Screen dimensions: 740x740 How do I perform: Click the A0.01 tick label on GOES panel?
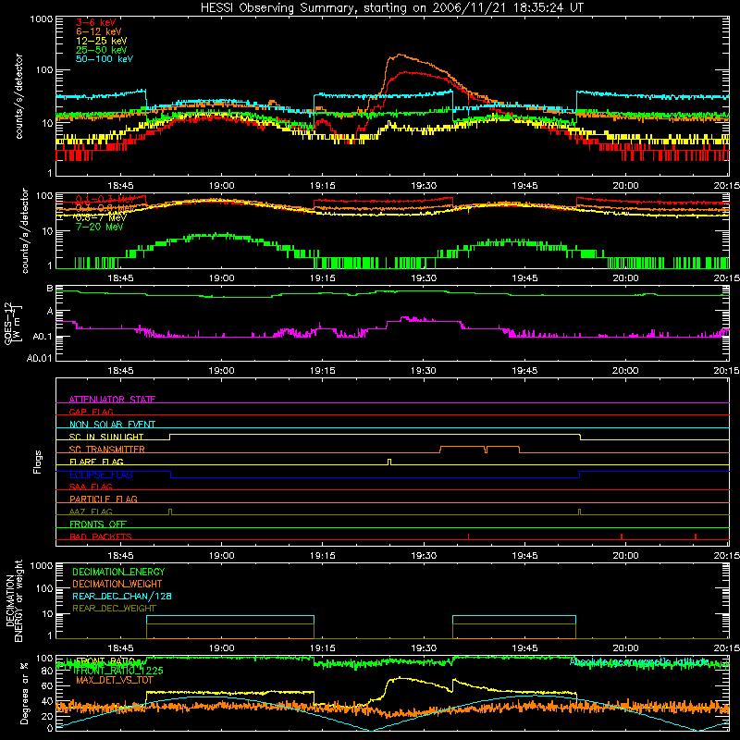39,358
